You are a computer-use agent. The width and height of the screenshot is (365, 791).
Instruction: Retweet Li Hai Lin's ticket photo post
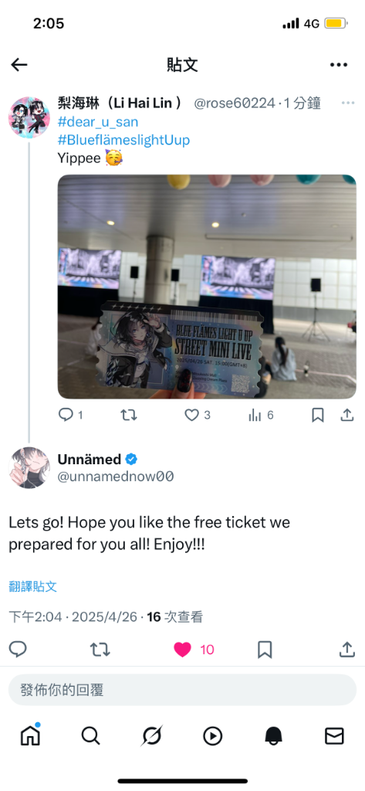coord(129,415)
